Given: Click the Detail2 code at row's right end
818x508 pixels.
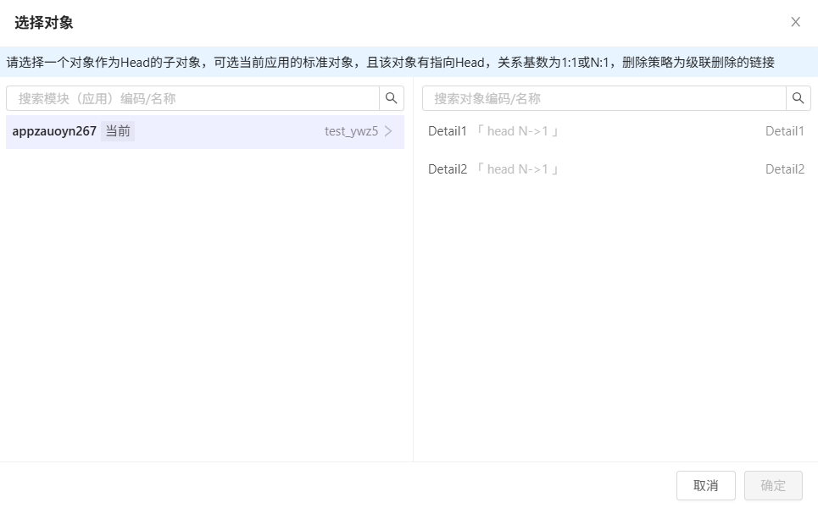Looking at the screenshot, I should [784, 169].
